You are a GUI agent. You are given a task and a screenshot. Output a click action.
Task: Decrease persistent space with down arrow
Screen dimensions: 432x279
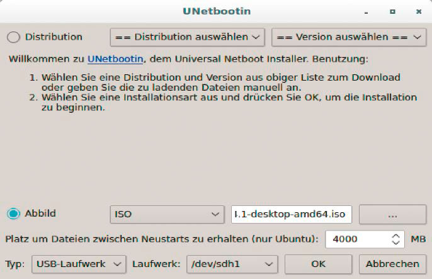point(396,242)
